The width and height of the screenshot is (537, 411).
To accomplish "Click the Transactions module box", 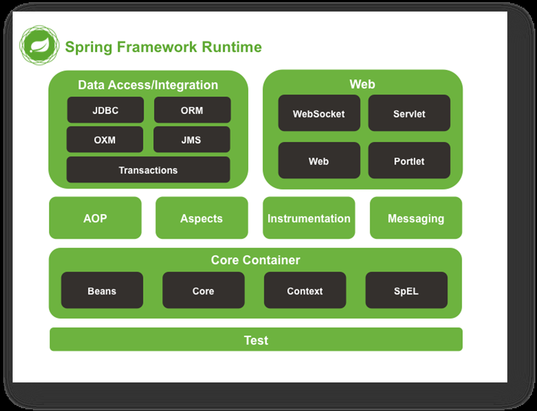I will 148,170.
